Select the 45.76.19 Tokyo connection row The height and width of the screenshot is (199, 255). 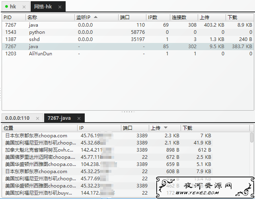pyautogui.click(x=107, y=136)
